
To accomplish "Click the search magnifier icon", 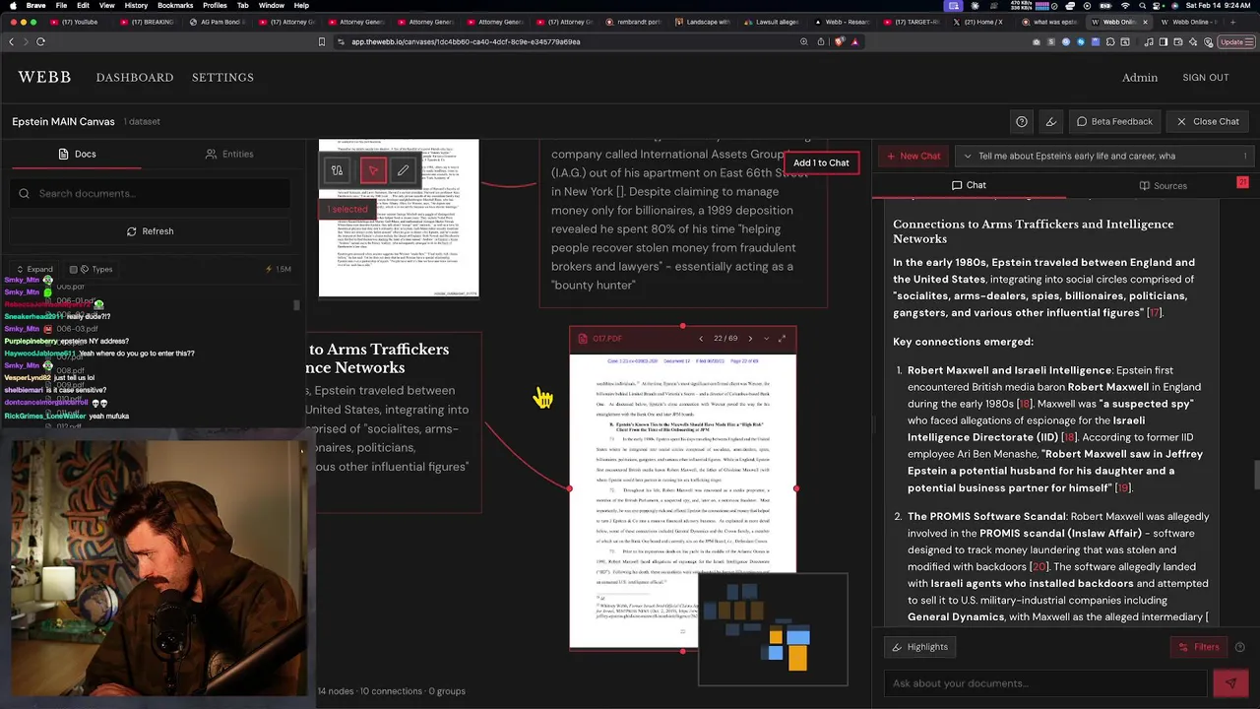I will (x=24, y=193).
